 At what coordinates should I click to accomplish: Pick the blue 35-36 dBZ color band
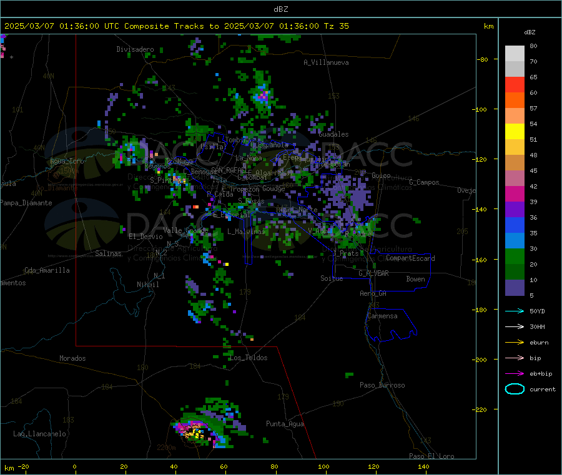coord(515,225)
